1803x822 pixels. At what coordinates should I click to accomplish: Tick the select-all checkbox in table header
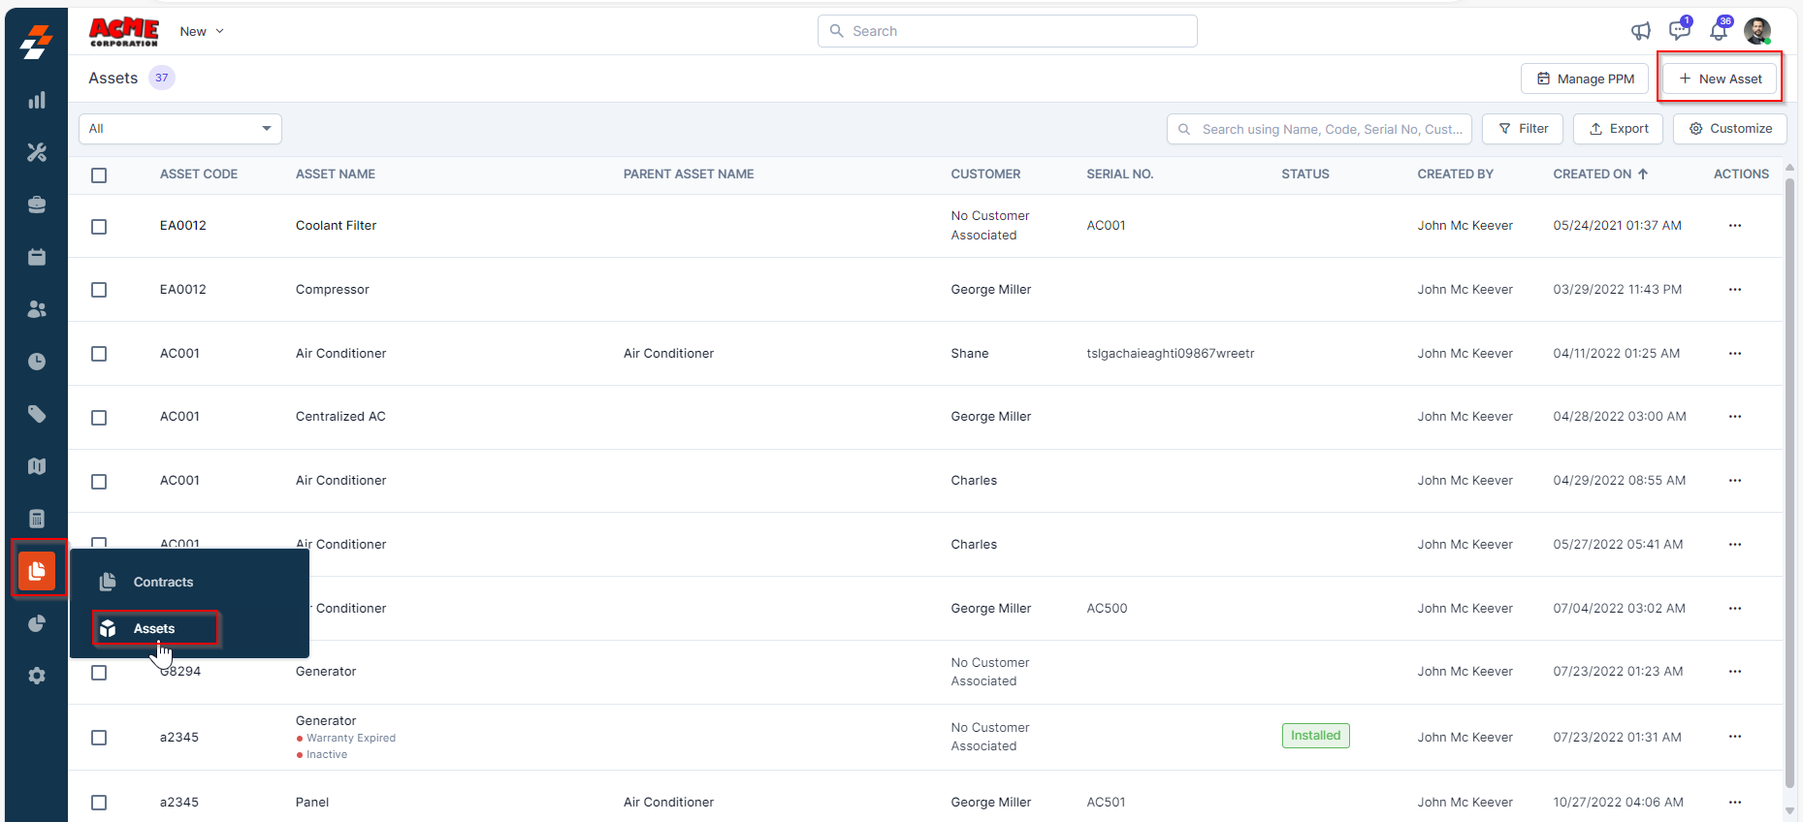99,175
